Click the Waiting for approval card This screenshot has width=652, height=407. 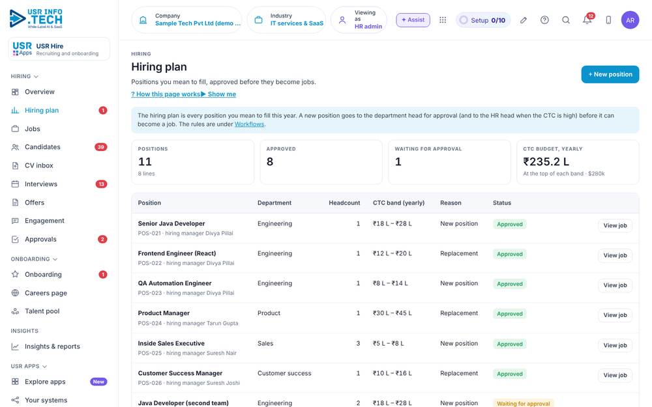[x=449, y=162]
